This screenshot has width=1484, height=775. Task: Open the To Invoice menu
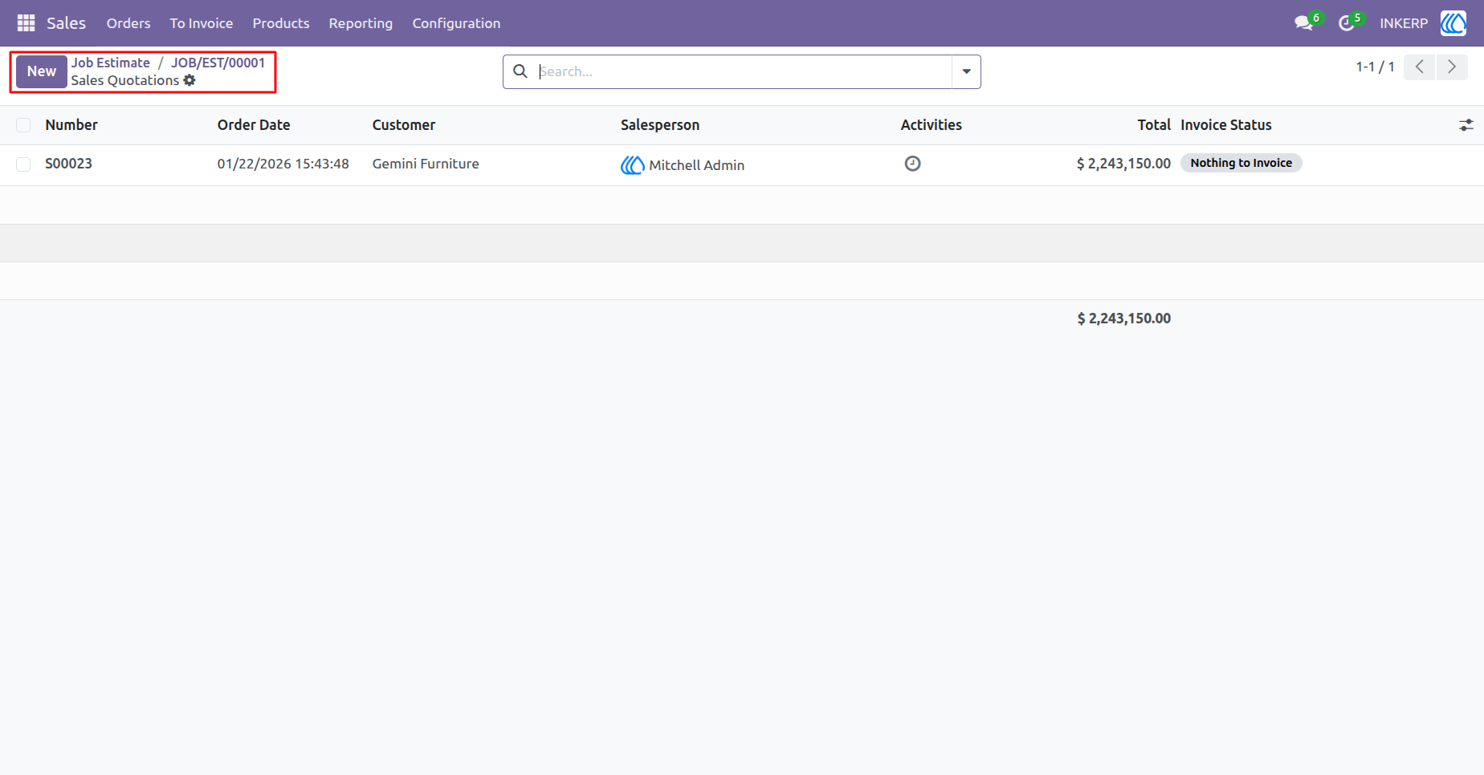coord(202,23)
